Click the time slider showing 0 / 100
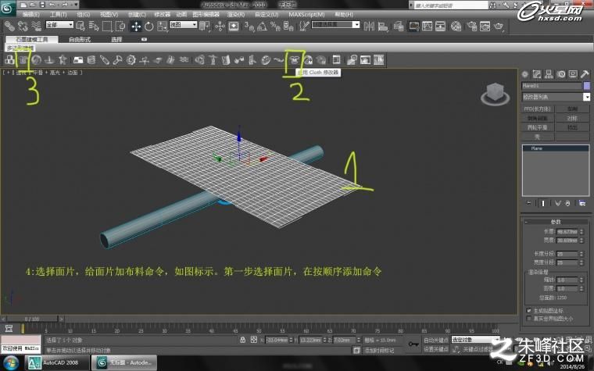 coord(32,319)
